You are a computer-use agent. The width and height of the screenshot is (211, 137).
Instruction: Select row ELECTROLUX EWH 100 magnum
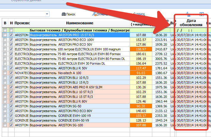80,49
